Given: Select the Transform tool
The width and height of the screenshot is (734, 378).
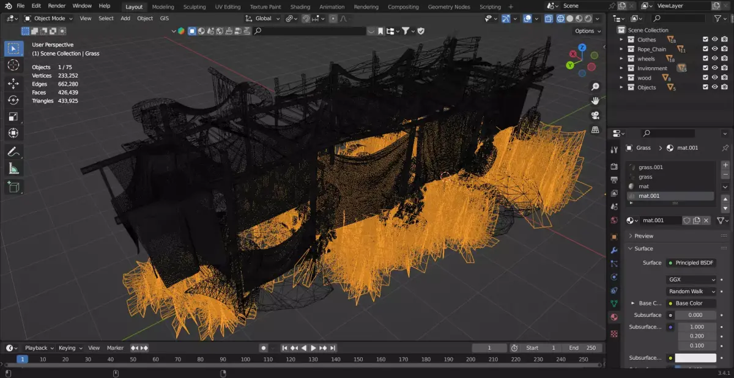Looking at the screenshot, I should [13, 133].
